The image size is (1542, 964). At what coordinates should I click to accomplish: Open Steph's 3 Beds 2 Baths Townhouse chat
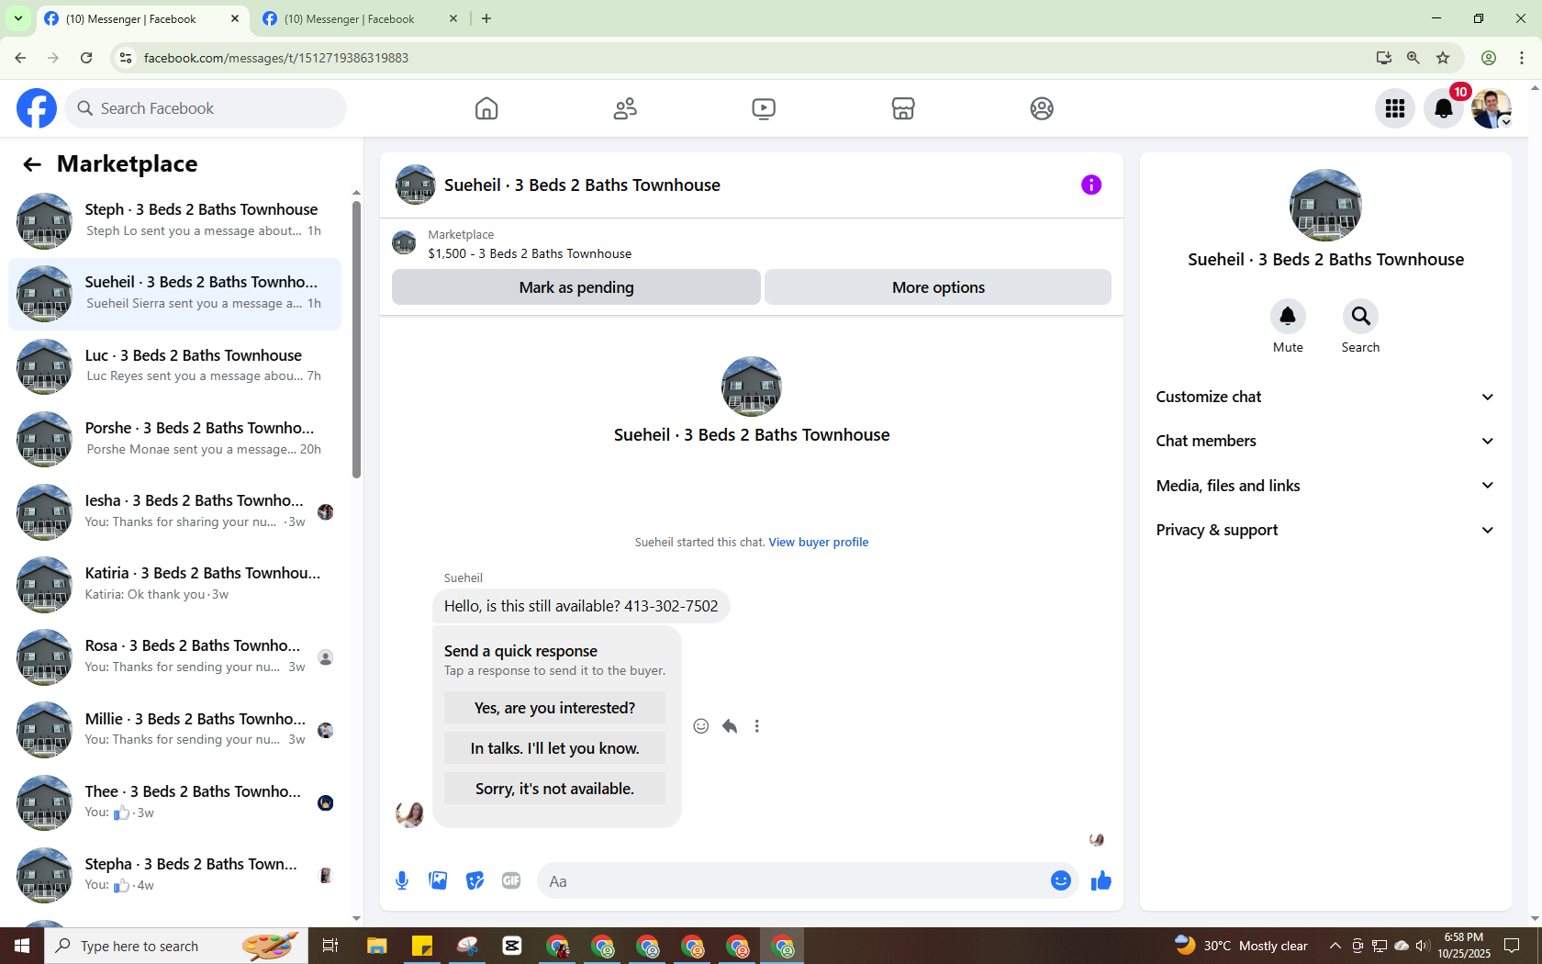coord(174,221)
